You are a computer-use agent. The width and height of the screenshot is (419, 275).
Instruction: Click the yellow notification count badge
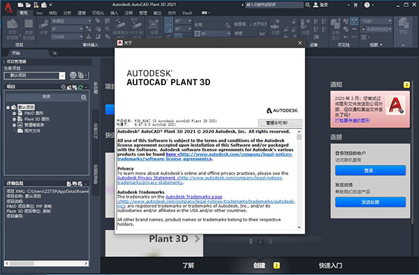406,85
